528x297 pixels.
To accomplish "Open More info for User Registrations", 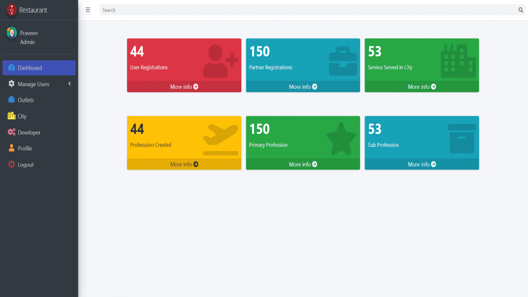I will (x=184, y=87).
